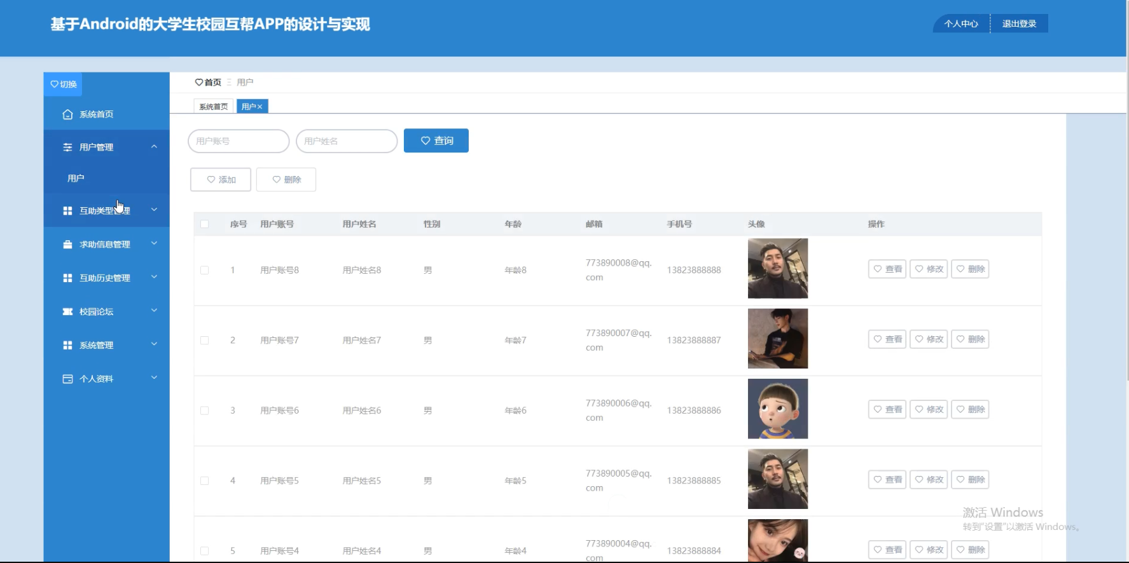Click the 查看 button for 用户账号6
Image resolution: width=1129 pixels, height=563 pixels.
(x=887, y=409)
